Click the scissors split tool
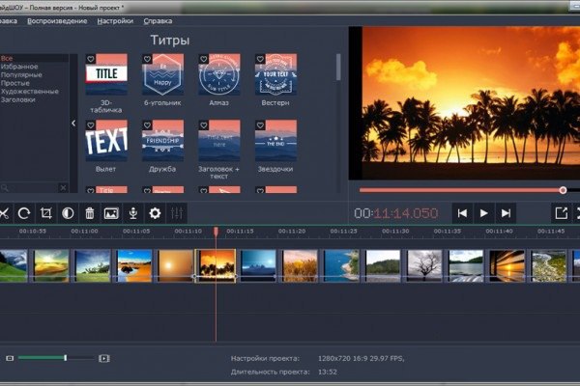 (x=5, y=213)
